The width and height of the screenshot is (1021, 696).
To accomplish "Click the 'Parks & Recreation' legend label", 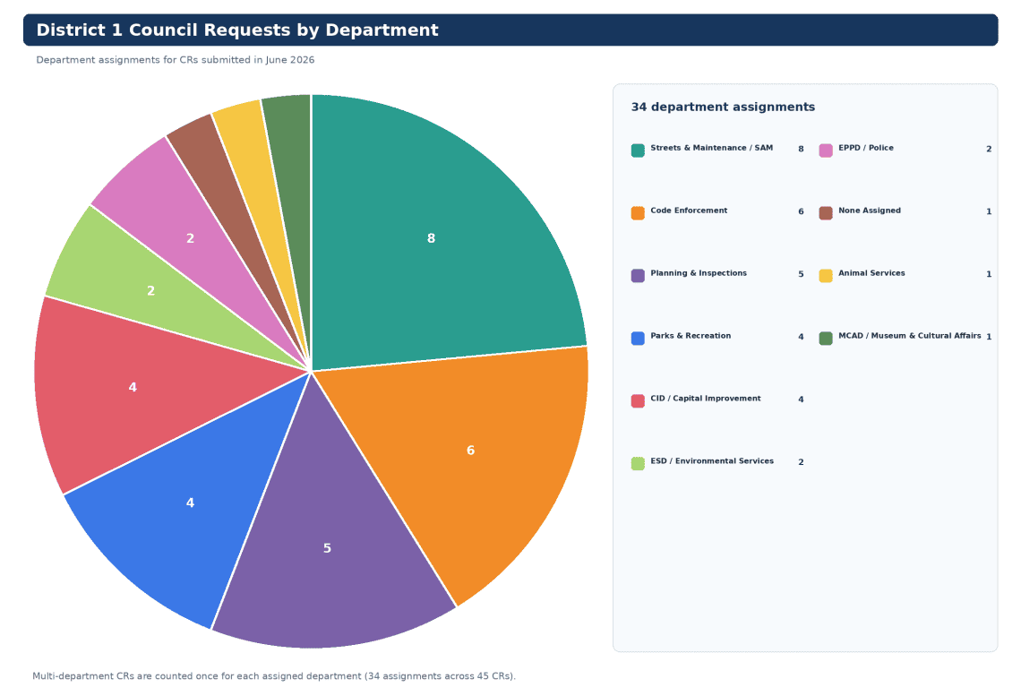I will [x=691, y=335].
